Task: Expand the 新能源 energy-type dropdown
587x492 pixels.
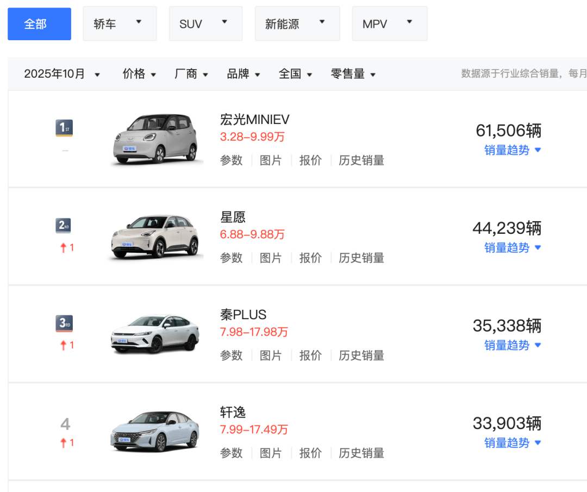Action: pyautogui.click(x=297, y=23)
